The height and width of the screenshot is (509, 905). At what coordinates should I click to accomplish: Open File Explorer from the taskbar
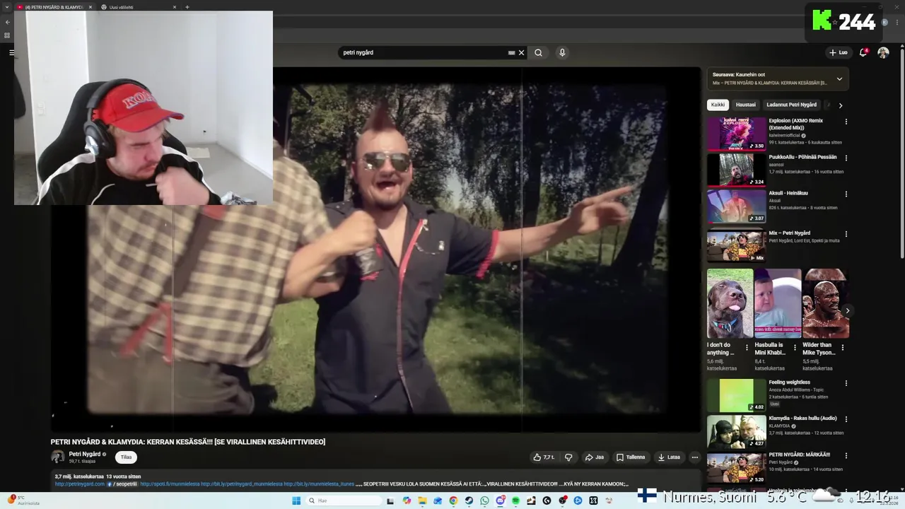click(x=422, y=501)
